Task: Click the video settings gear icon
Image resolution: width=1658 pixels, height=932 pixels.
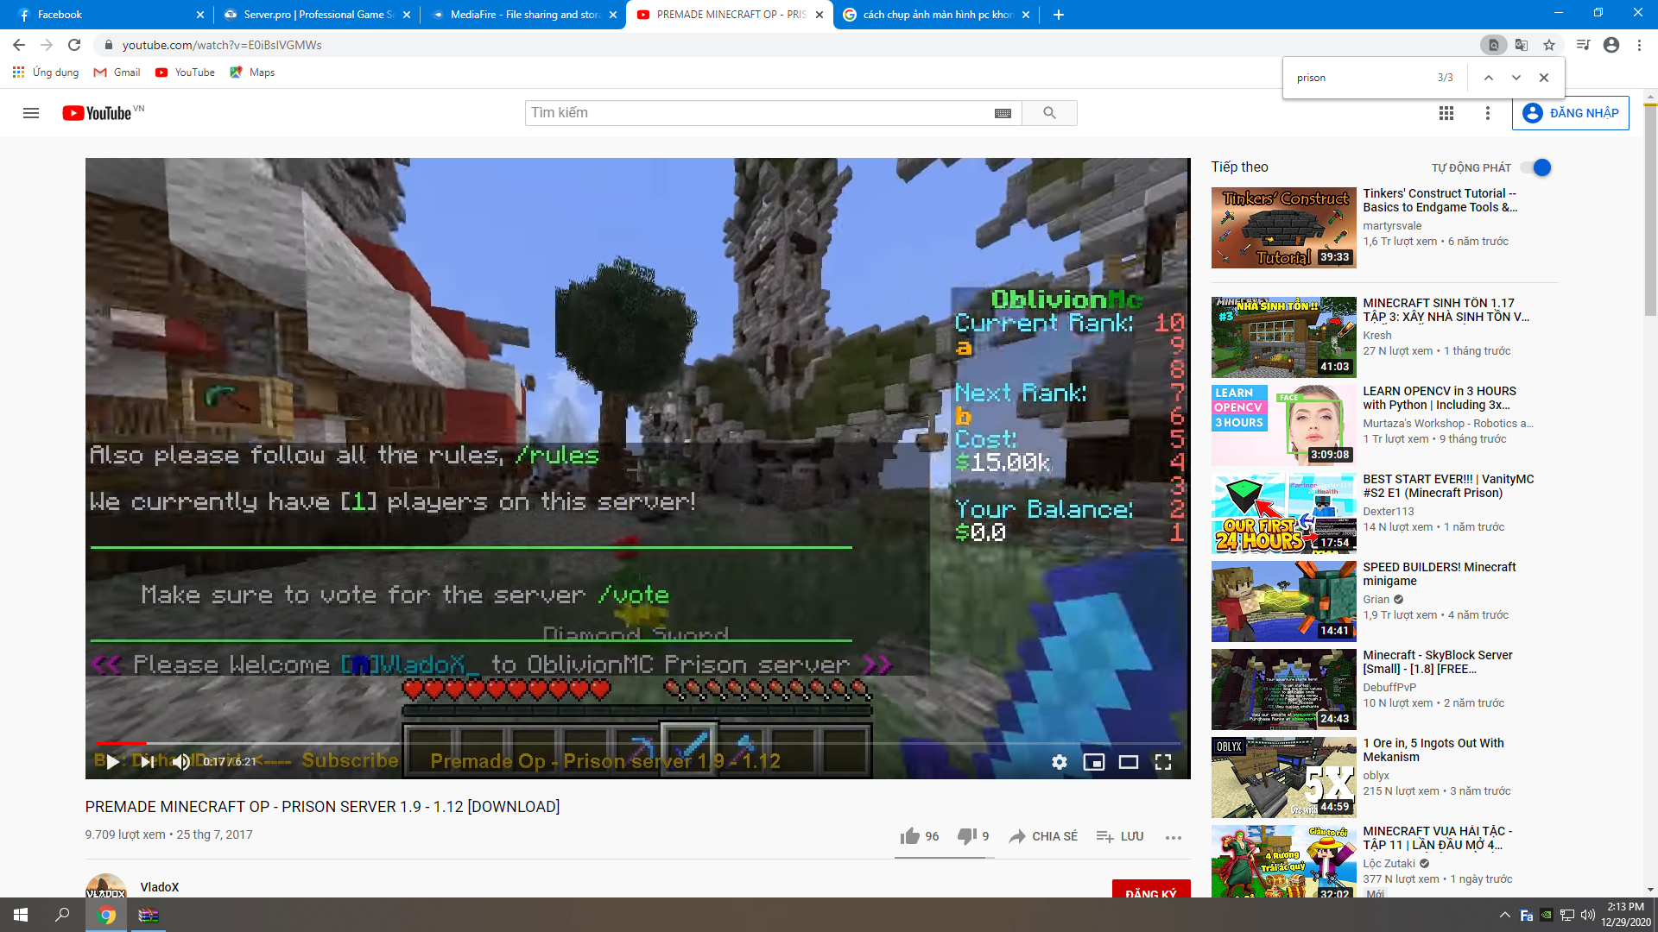Action: tap(1060, 762)
